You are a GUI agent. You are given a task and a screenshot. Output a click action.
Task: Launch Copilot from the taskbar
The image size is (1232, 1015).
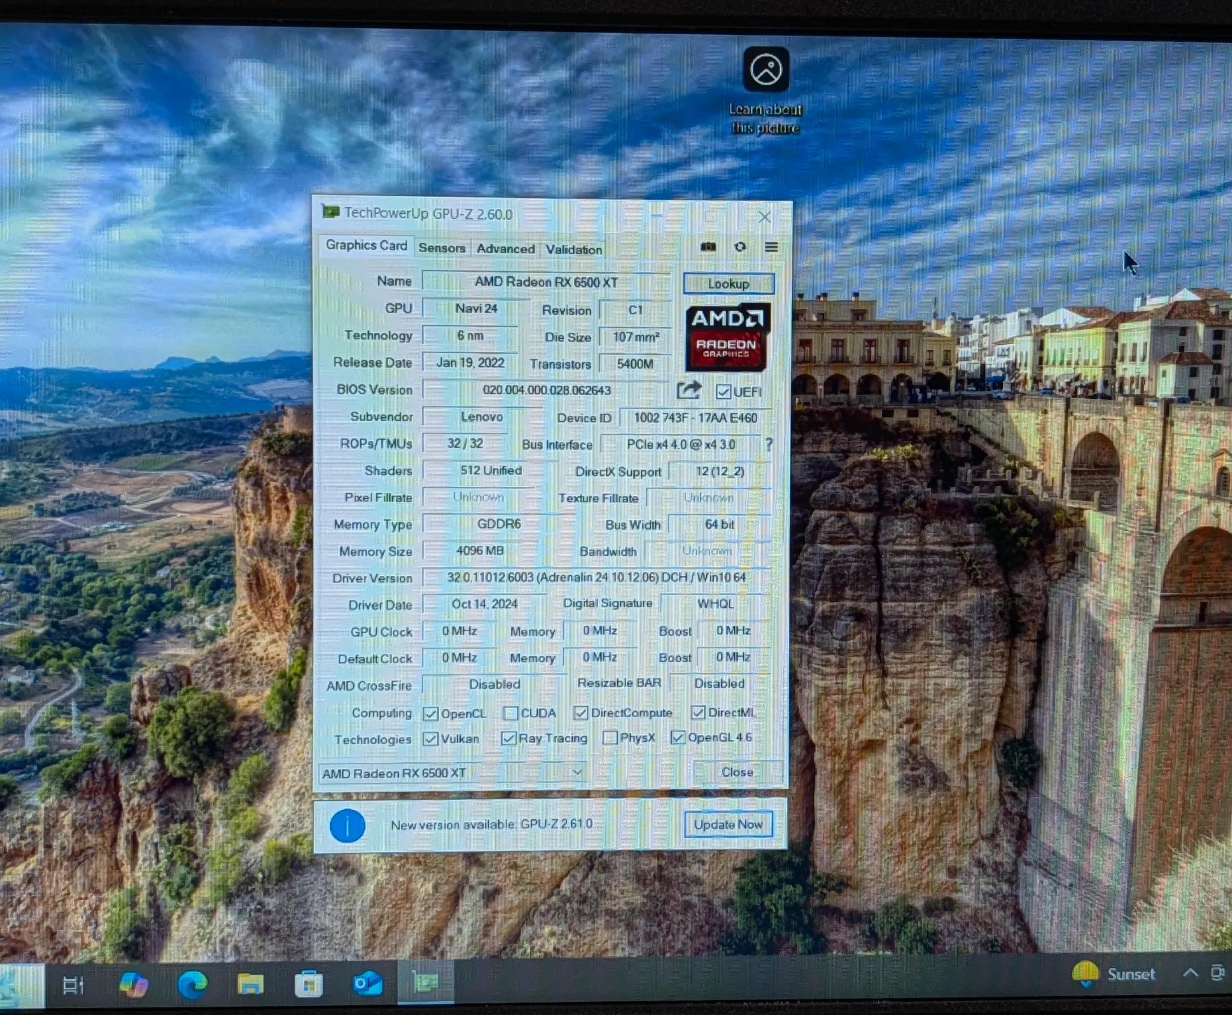(x=134, y=984)
